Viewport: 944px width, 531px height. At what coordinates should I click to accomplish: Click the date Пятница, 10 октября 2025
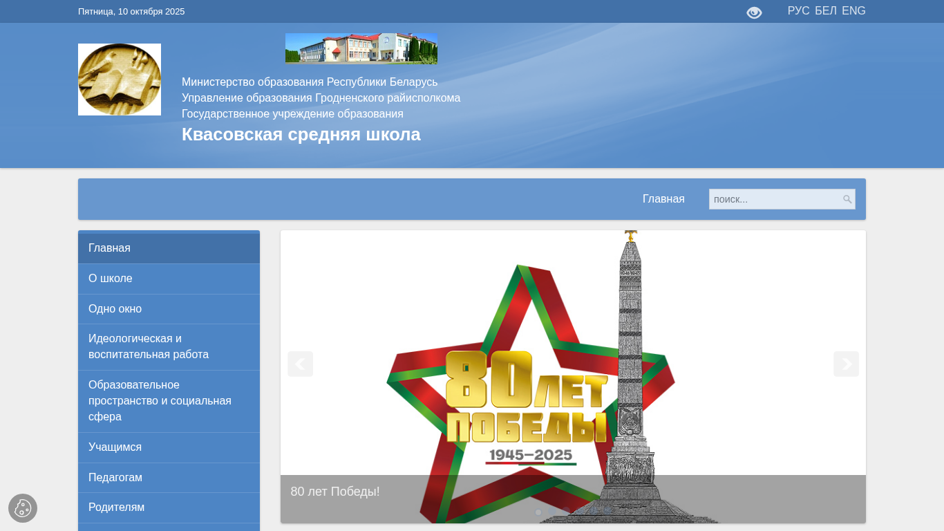[131, 12]
